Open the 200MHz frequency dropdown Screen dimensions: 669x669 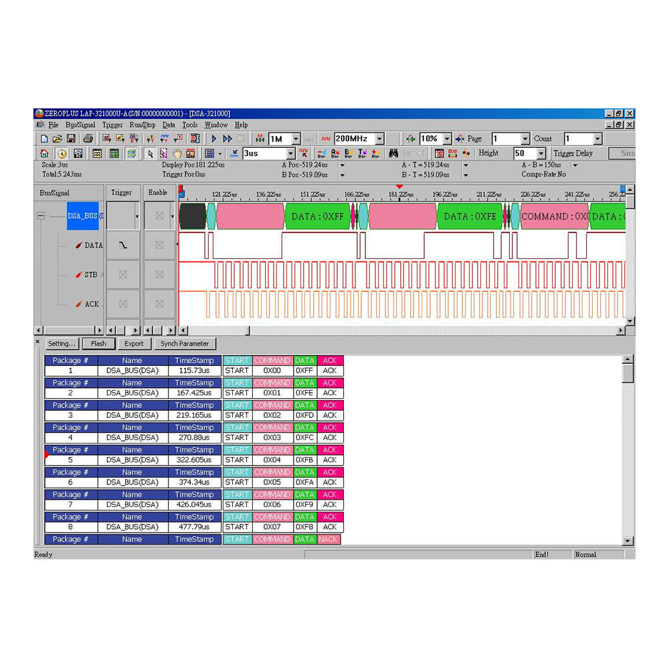[379, 138]
